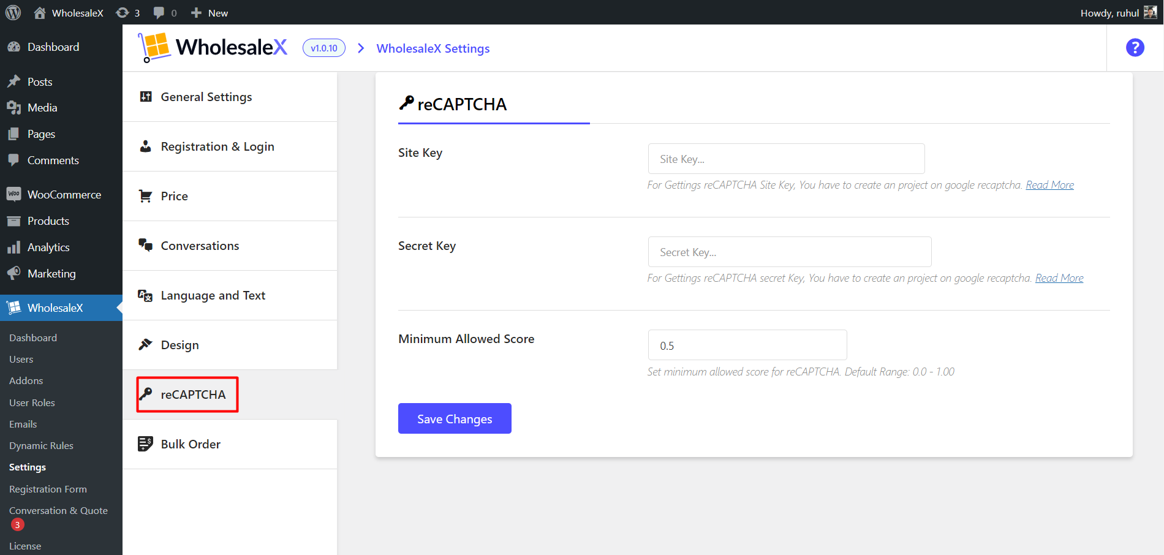Open the Addons submenu item
The width and height of the screenshot is (1164, 555).
(x=26, y=380)
